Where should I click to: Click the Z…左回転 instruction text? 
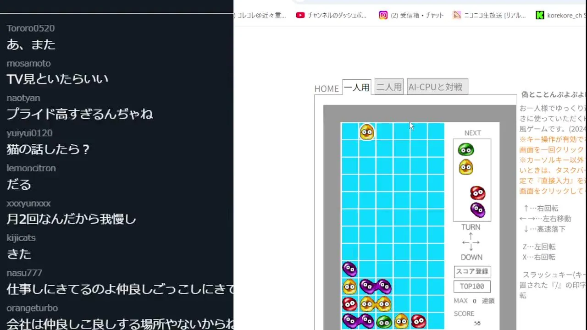pyautogui.click(x=539, y=247)
